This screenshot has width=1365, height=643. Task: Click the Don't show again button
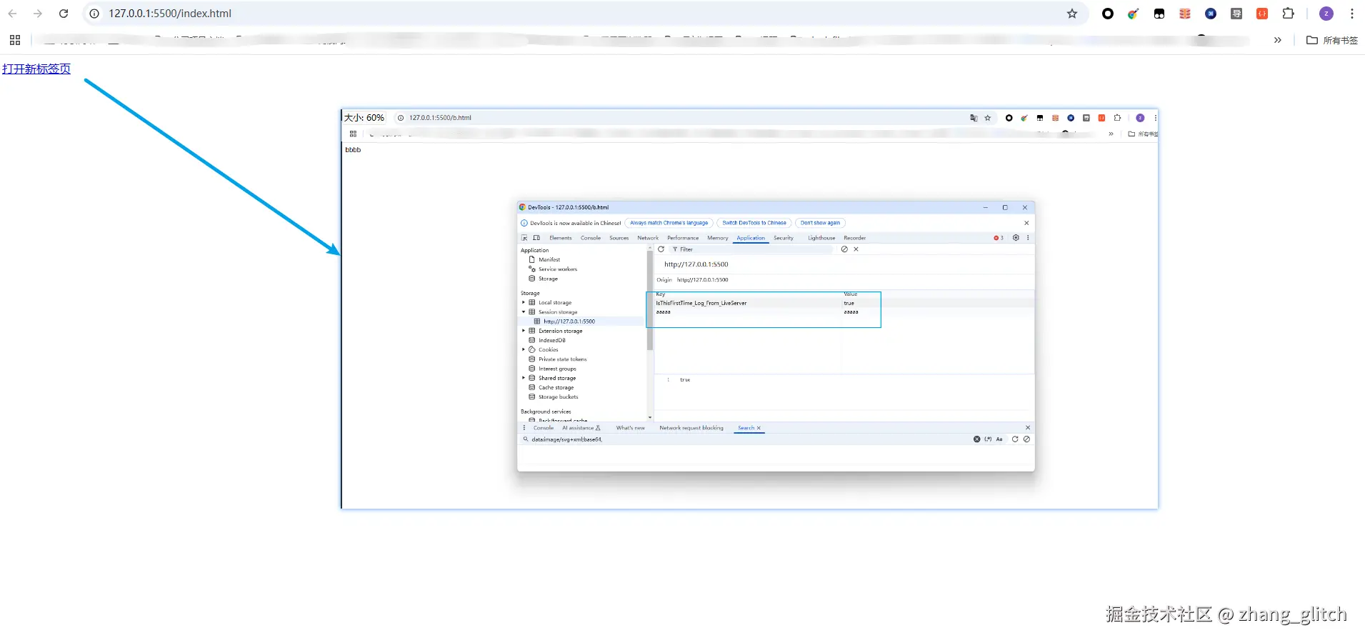click(x=820, y=223)
